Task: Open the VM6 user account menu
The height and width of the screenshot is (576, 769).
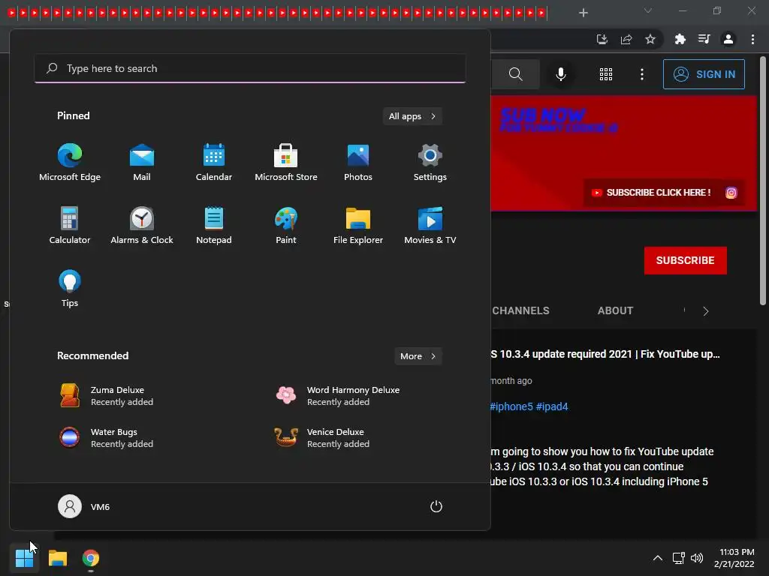Action: [84, 506]
